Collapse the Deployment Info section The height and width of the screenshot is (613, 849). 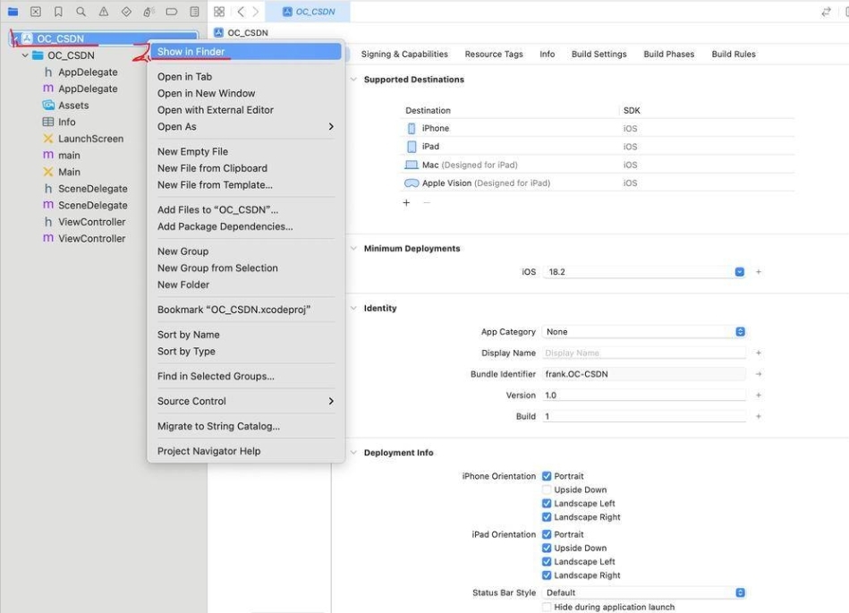(x=353, y=453)
